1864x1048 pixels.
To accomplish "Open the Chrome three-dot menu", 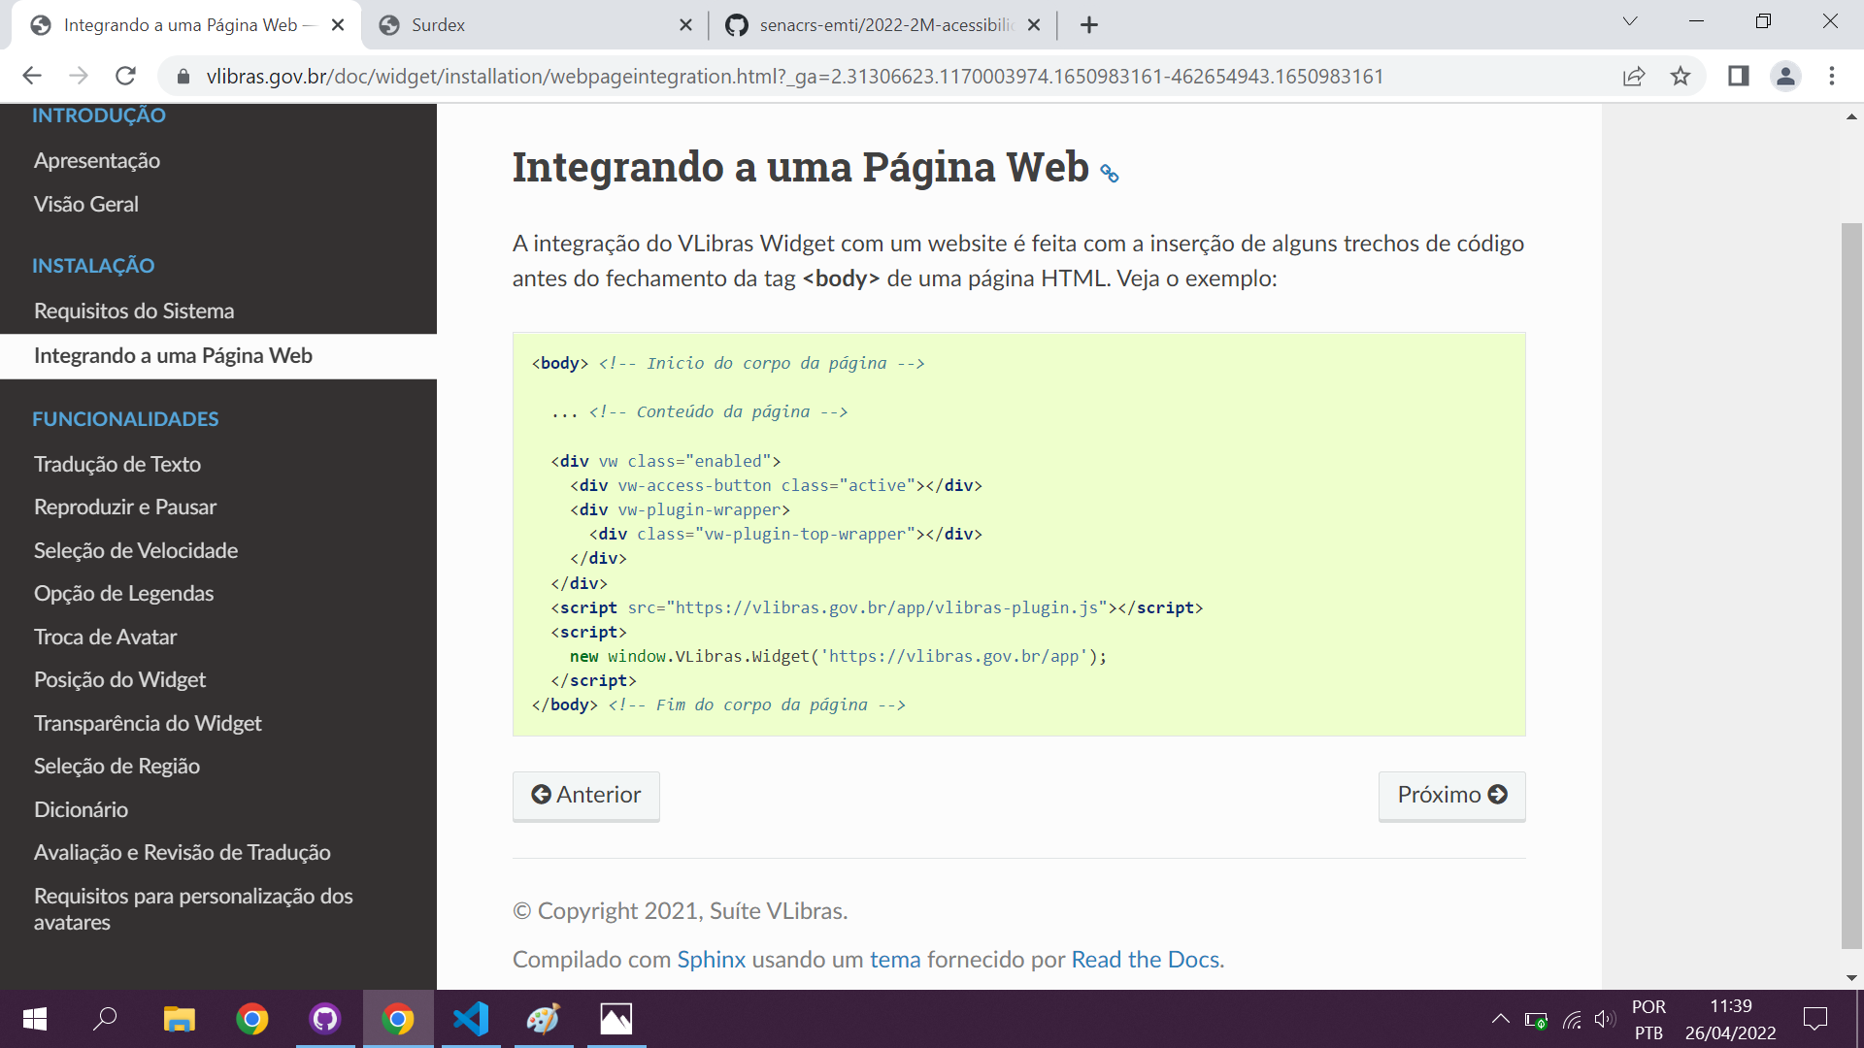I will [x=1832, y=76].
